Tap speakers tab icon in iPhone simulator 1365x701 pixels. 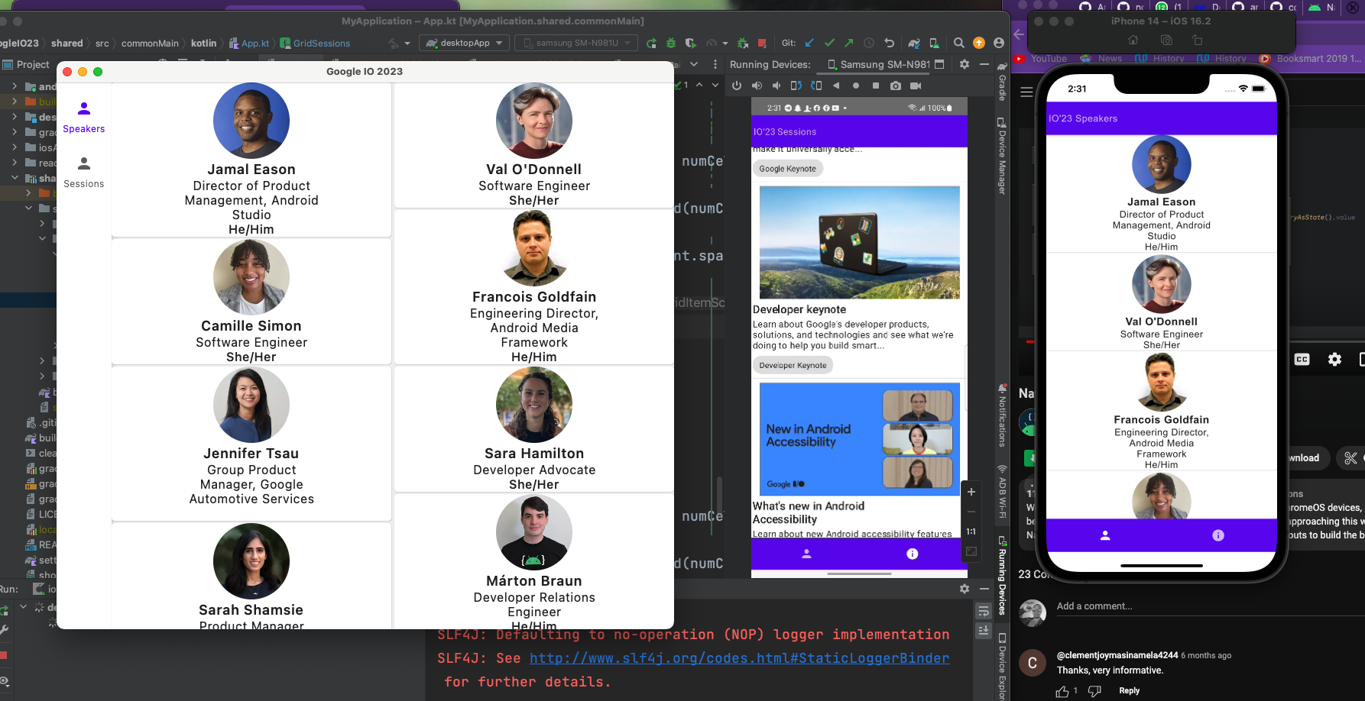[1104, 535]
